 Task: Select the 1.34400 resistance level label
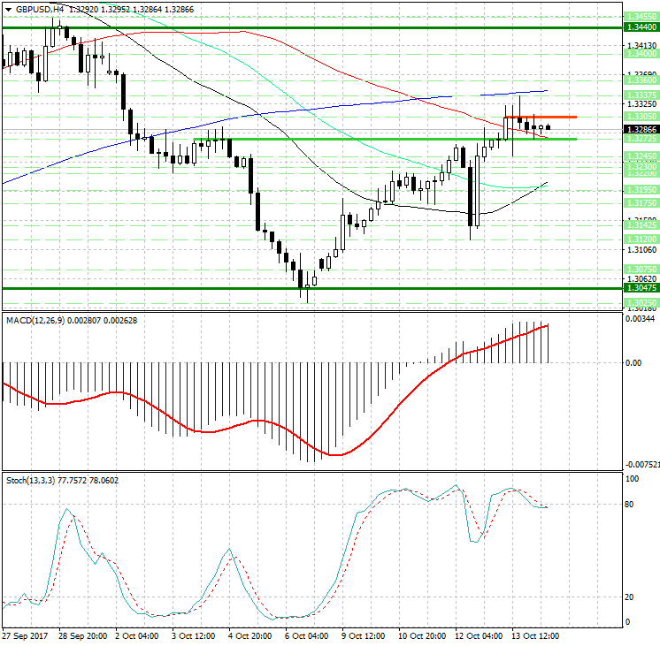tap(641, 27)
